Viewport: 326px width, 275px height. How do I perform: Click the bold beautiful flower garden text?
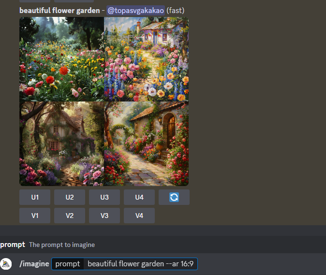tap(59, 10)
